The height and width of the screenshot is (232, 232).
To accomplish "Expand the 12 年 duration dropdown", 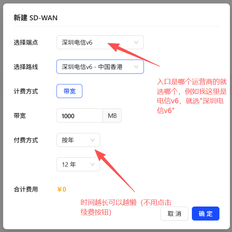I will [78, 164].
